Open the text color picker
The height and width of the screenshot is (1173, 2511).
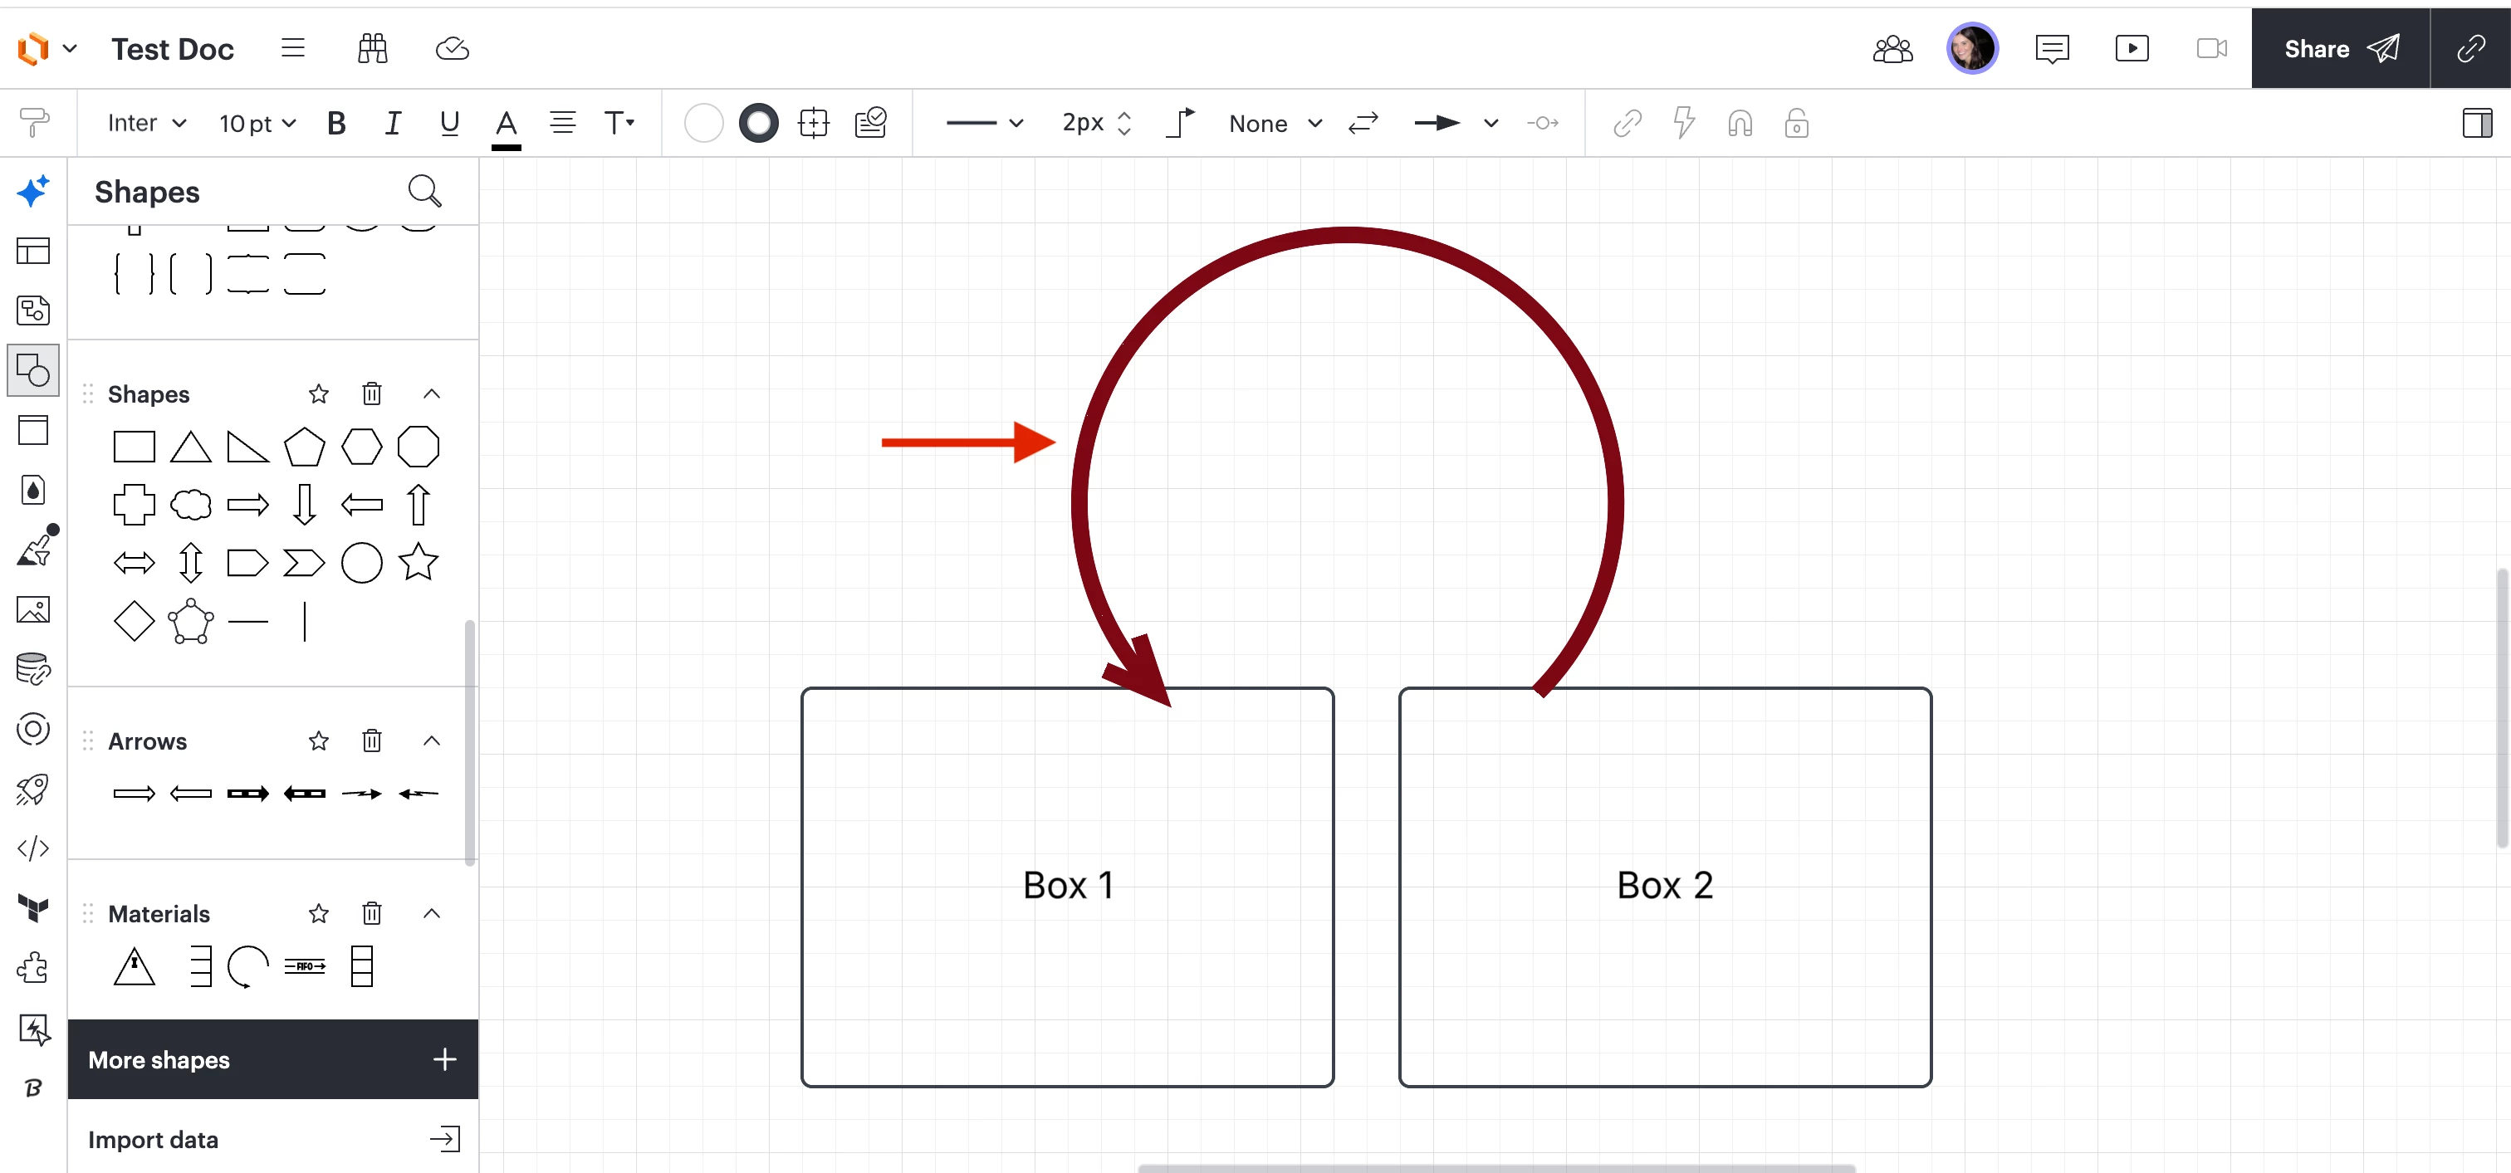(506, 127)
